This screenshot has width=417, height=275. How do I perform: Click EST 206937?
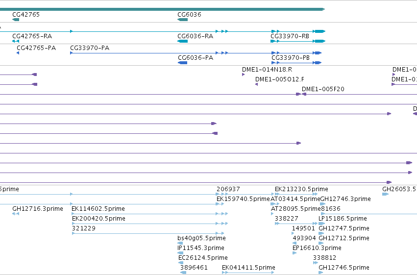[x=228, y=189]
